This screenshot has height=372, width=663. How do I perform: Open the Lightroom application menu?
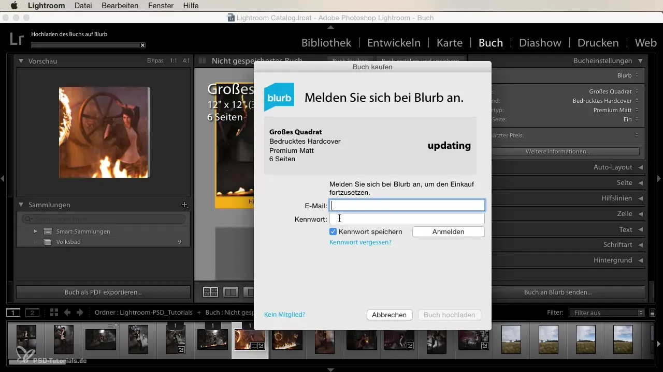tap(48, 5)
